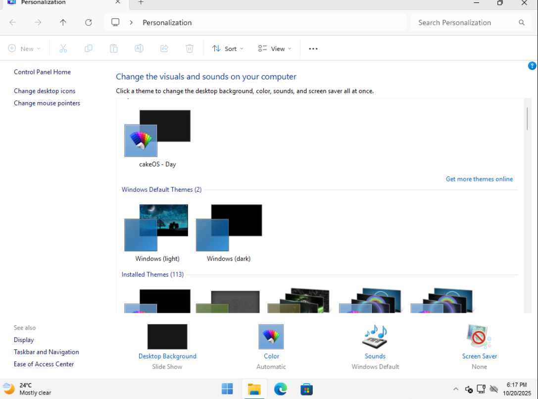Click the blue help question mark icon

(532, 66)
